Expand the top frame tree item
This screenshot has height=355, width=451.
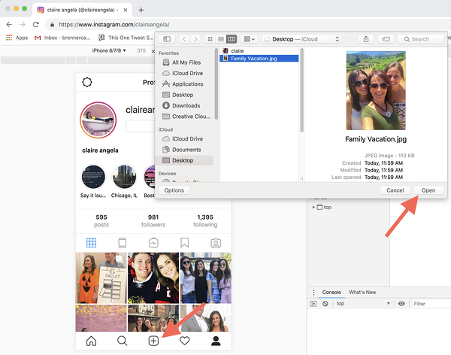[314, 207]
